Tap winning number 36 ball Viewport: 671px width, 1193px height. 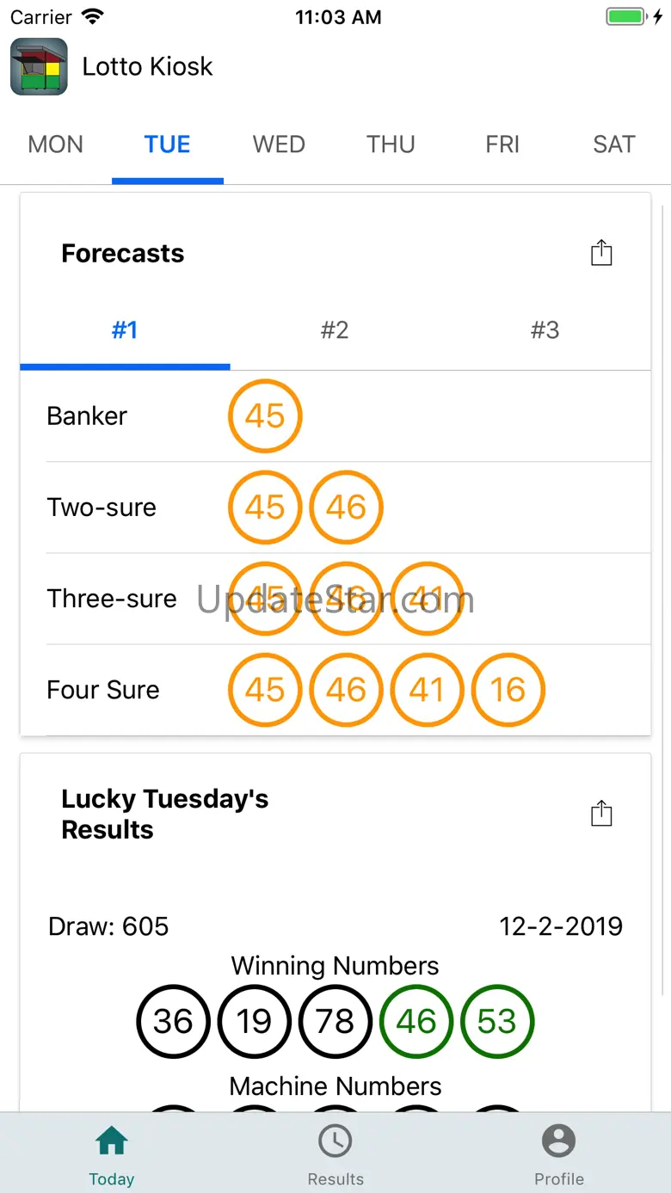(x=173, y=1022)
